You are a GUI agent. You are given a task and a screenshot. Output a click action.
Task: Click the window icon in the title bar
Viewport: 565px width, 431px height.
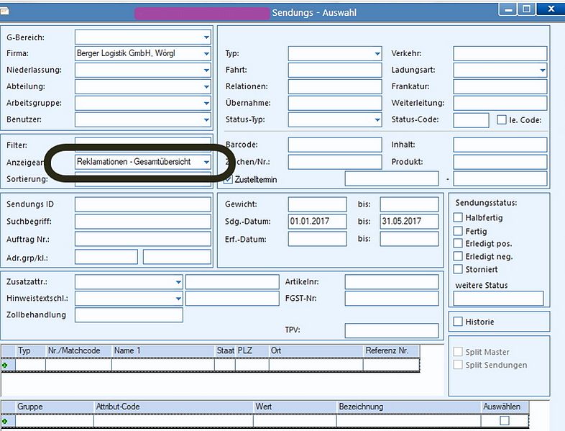pyautogui.click(x=4, y=12)
